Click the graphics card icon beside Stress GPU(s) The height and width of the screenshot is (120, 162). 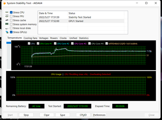7,32
